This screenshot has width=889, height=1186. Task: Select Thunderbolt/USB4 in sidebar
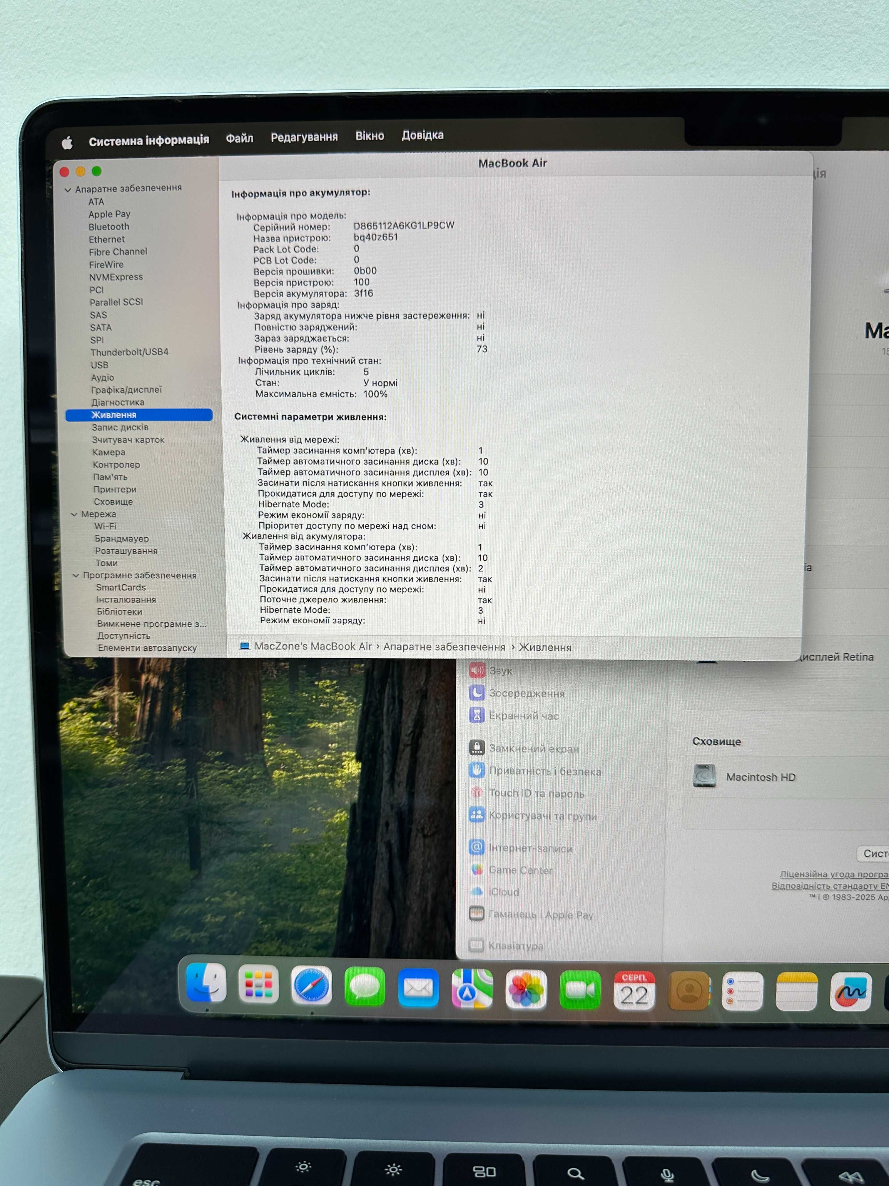click(129, 352)
